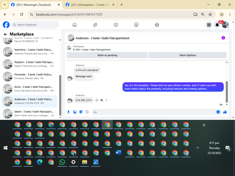Click the chat messages scrollbar thumb
235x176 pixels.
(227, 92)
